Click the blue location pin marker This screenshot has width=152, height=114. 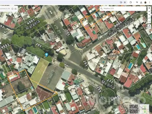(47, 55)
